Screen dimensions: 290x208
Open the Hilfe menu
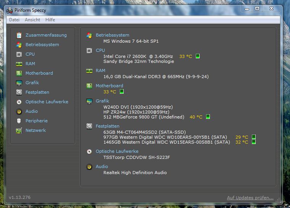(x=50, y=20)
